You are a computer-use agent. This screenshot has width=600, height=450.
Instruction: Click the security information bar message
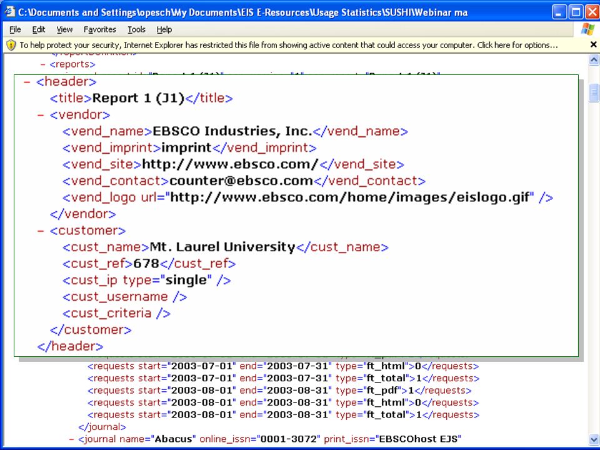[x=289, y=45]
